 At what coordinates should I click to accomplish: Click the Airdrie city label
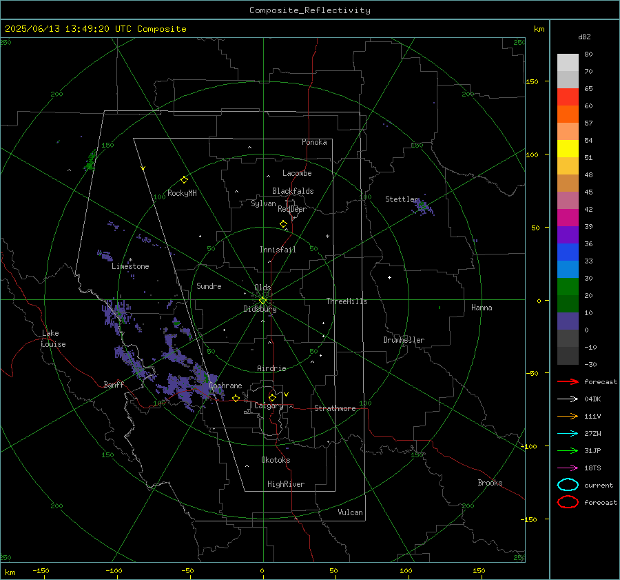(271, 368)
